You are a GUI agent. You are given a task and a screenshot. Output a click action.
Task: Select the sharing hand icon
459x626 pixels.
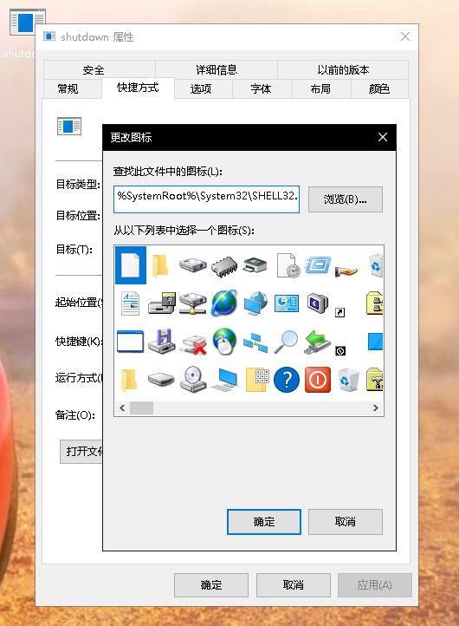pyautogui.click(x=346, y=271)
